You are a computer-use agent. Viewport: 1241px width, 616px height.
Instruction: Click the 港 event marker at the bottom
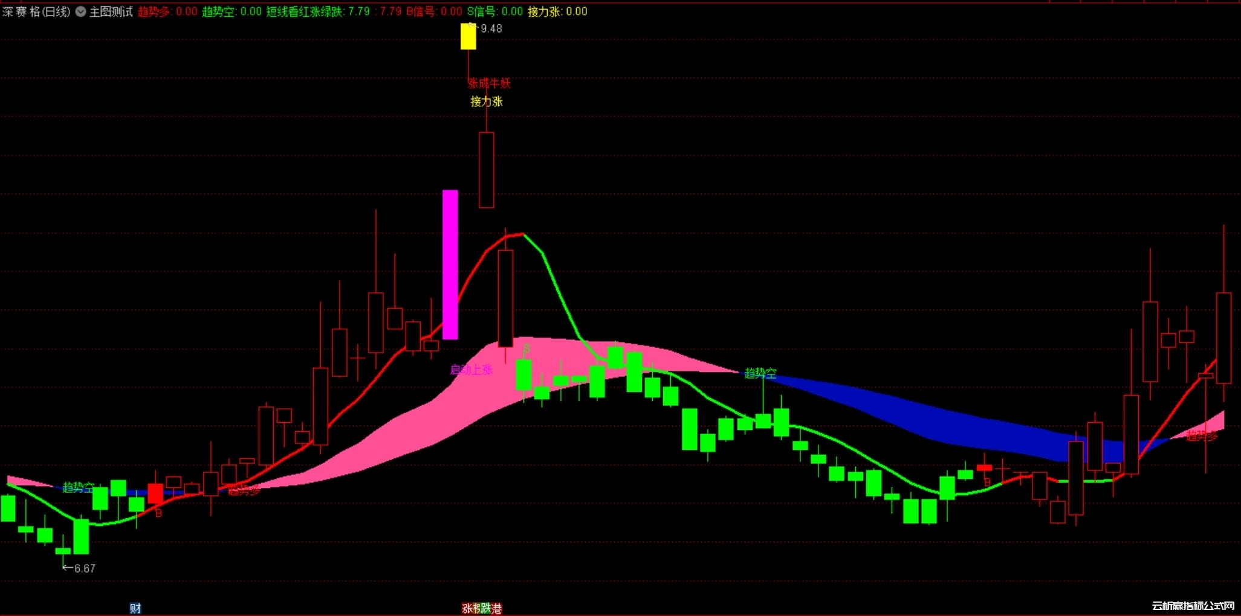click(x=497, y=608)
